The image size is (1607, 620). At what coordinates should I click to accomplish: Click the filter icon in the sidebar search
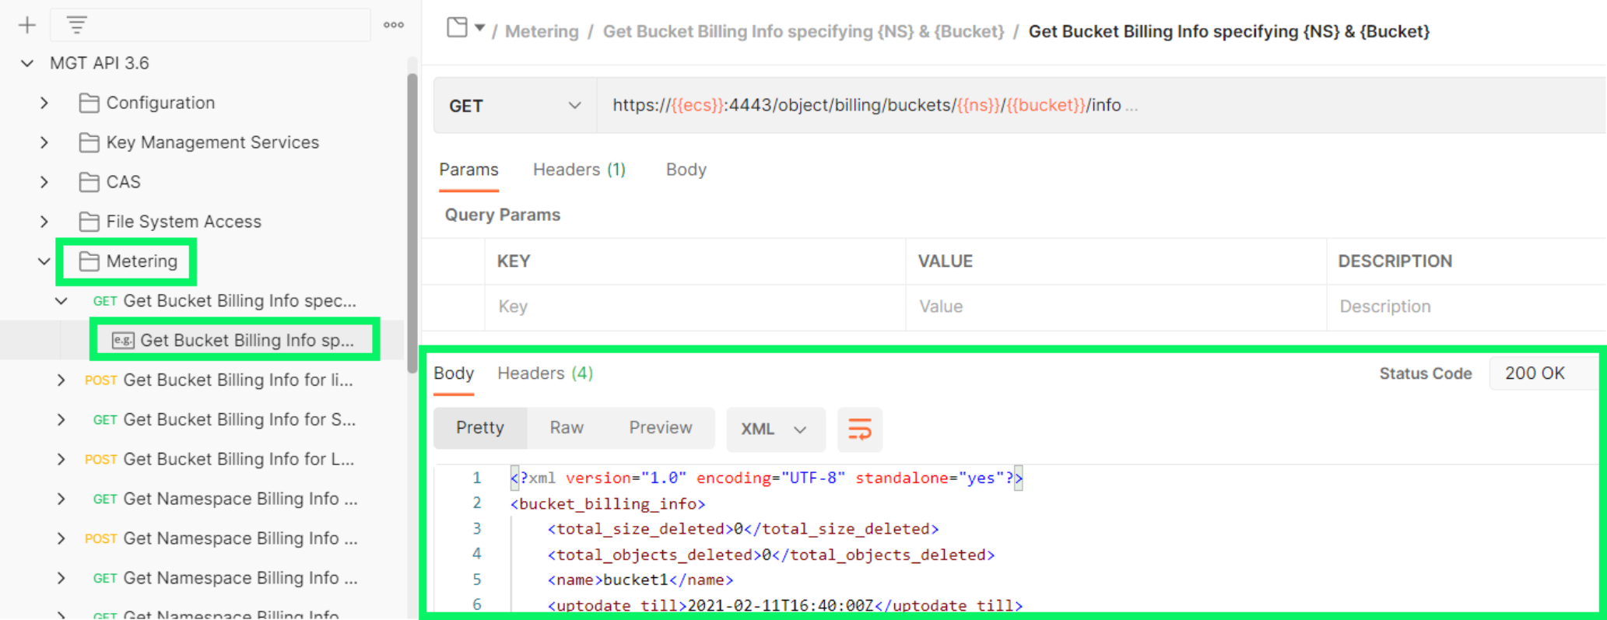tap(76, 25)
